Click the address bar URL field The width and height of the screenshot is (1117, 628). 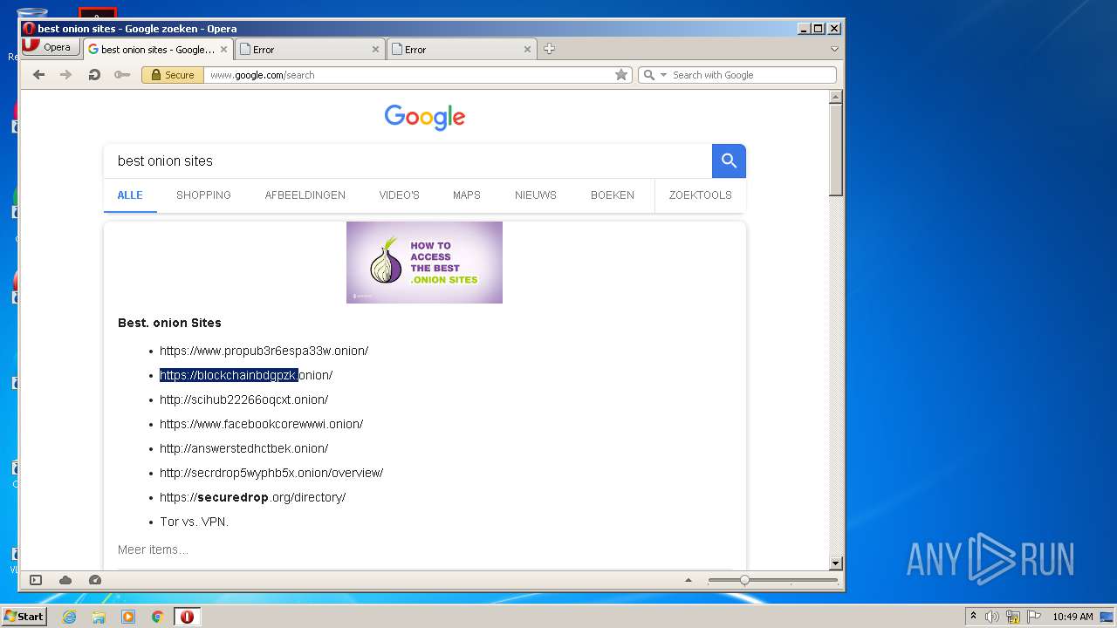pos(410,75)
